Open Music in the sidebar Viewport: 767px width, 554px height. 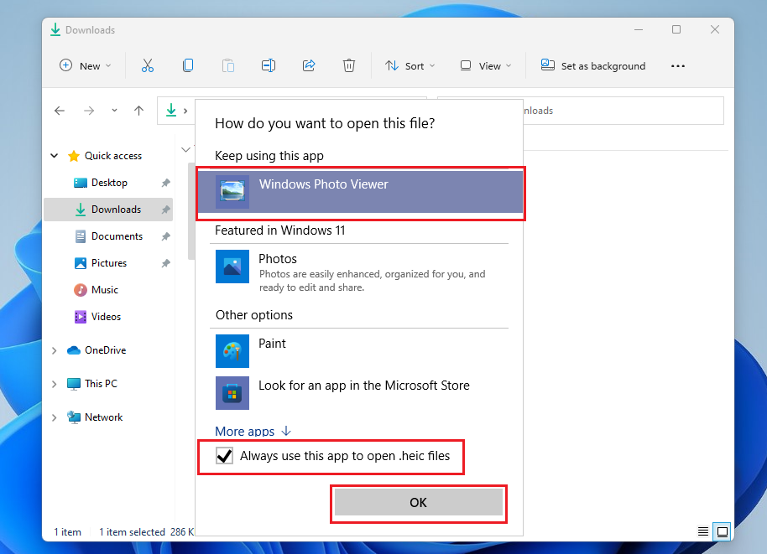108,290
